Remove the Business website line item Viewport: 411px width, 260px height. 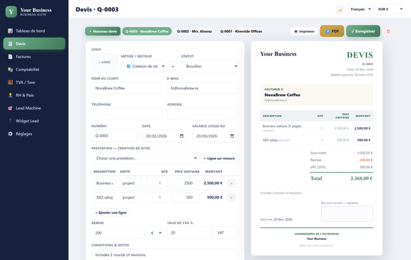[x=232, y=183]
